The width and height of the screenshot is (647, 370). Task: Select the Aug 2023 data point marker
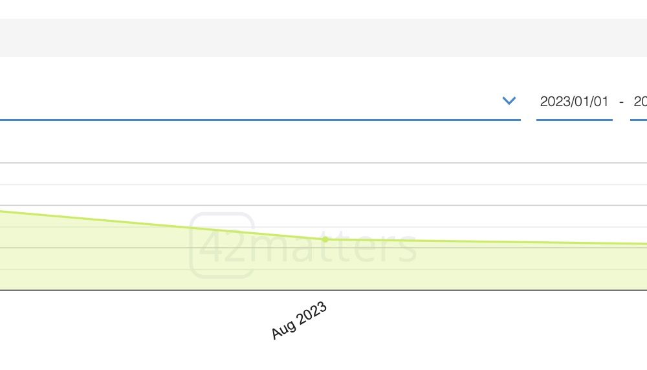(325, 239)
